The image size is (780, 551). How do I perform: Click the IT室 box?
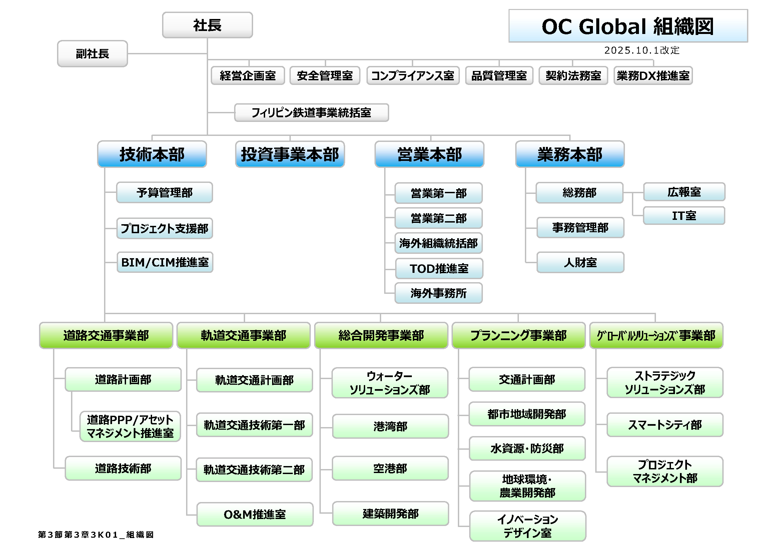point(684,216)
